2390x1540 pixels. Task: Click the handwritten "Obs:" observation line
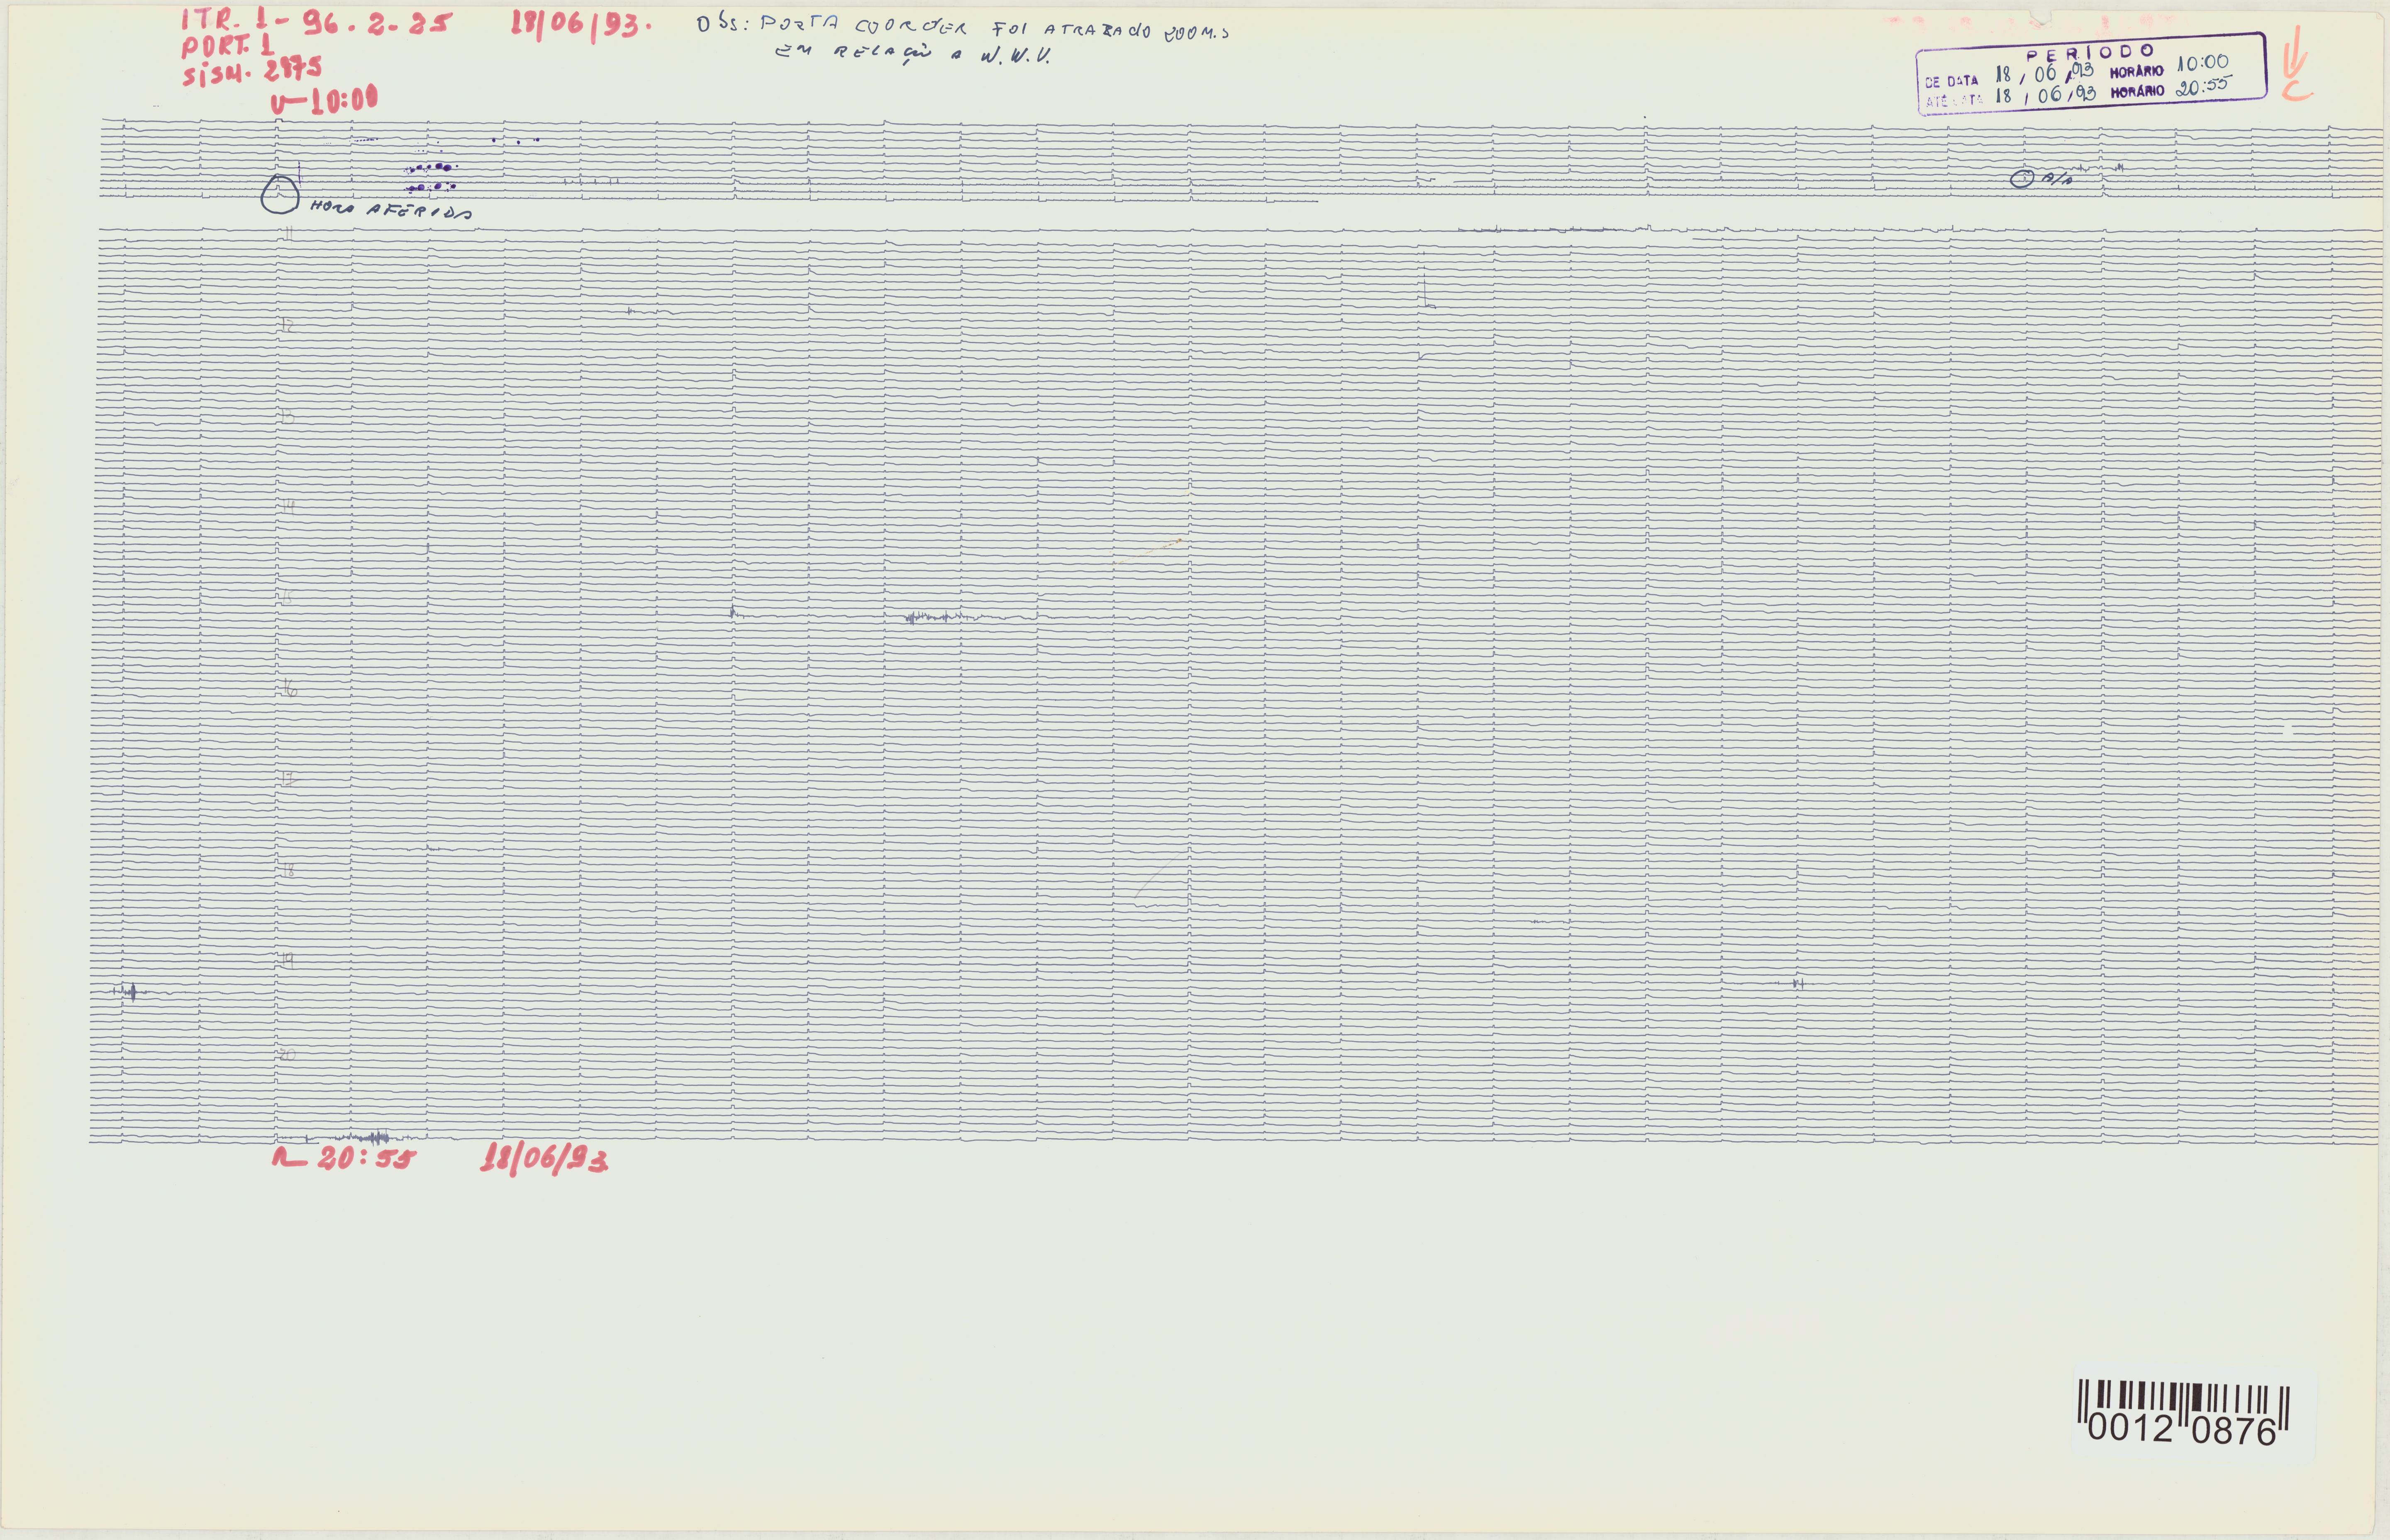click(963, 28)
